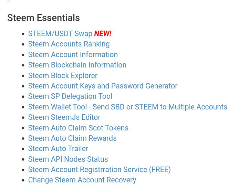Select Steem Auto Claim Scot Tokens
The width and height of the screenshot is (248, 190).
pyautogui.click(x=78, y=128)
